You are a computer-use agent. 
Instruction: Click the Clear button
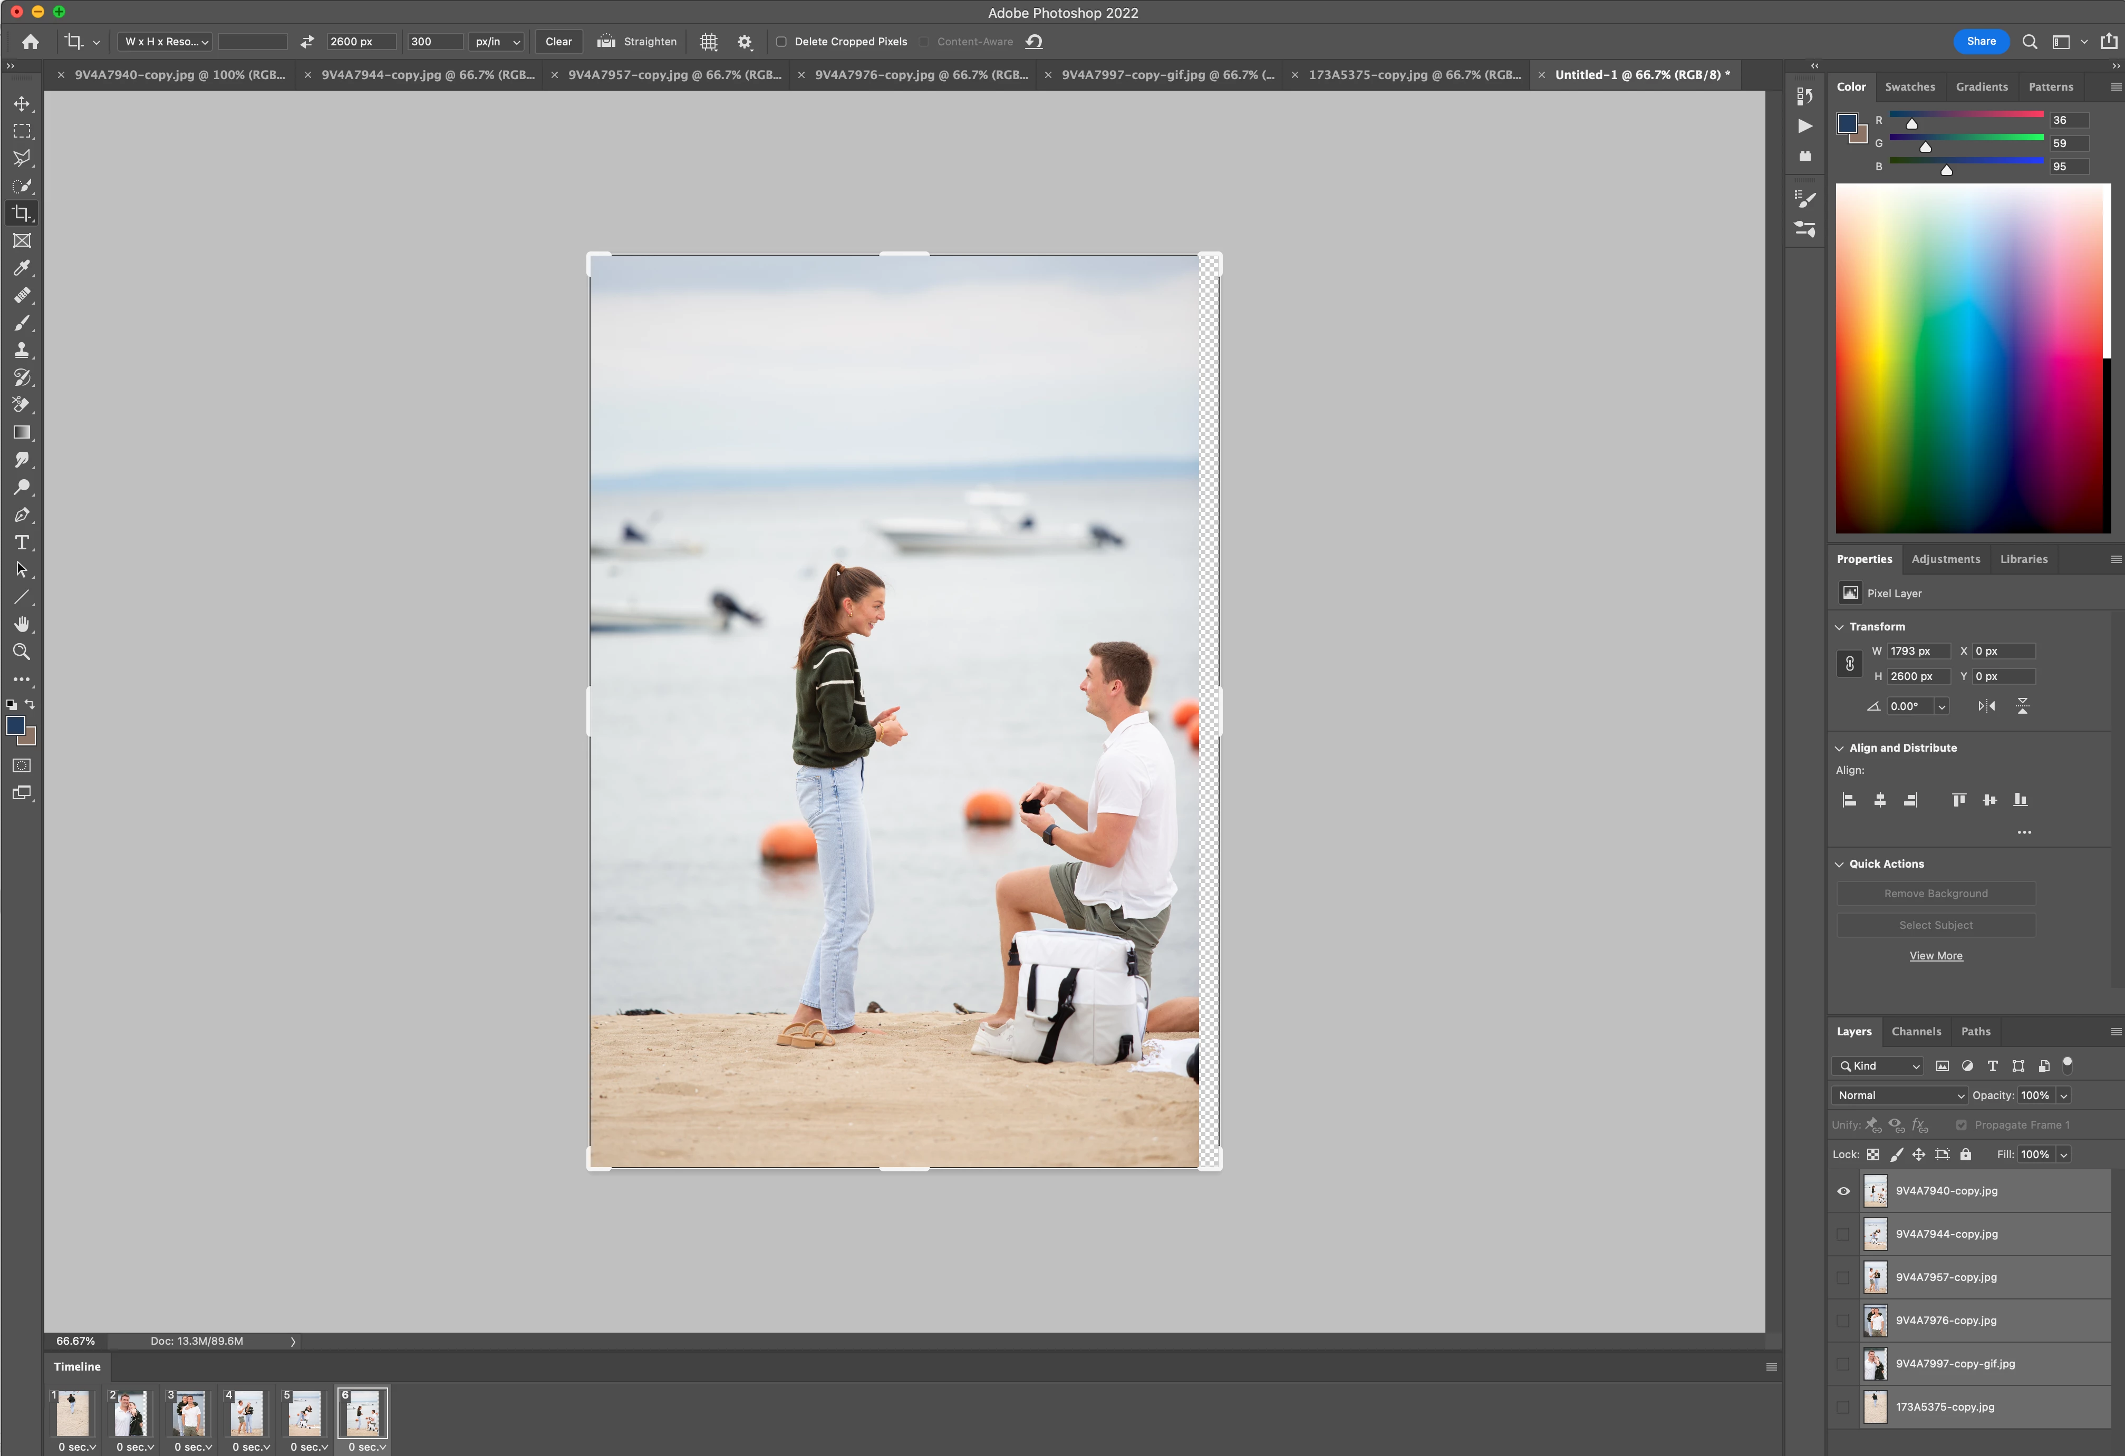click(x=559, y=42)
